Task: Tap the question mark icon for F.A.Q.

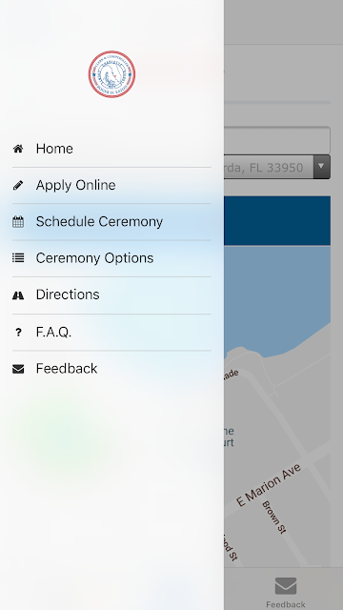Action: tap(18, 332)
